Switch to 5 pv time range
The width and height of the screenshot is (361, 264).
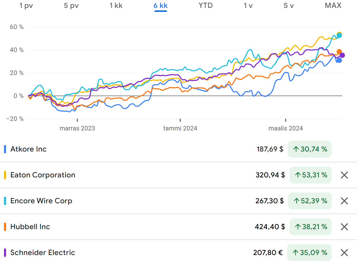(71, 6)
